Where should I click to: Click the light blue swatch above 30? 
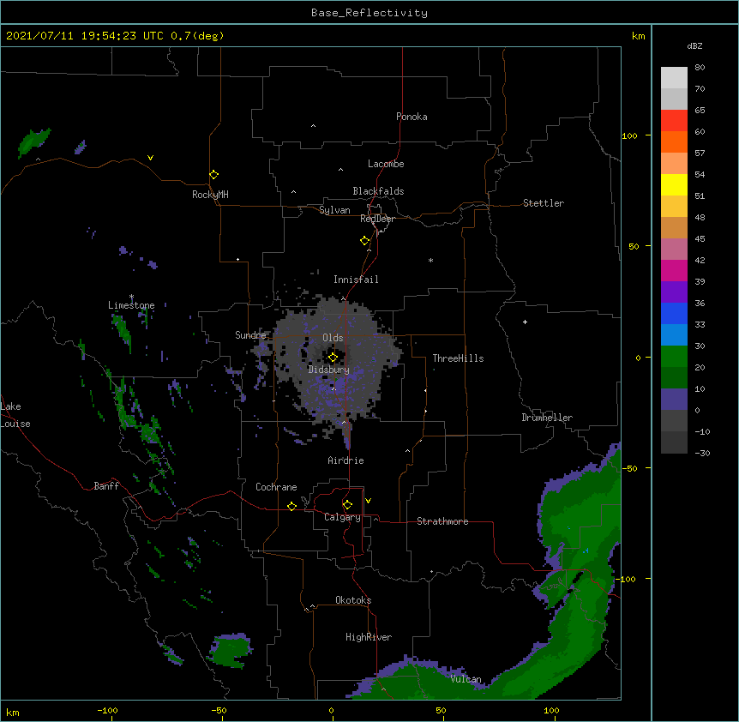[x=674, y=335]
